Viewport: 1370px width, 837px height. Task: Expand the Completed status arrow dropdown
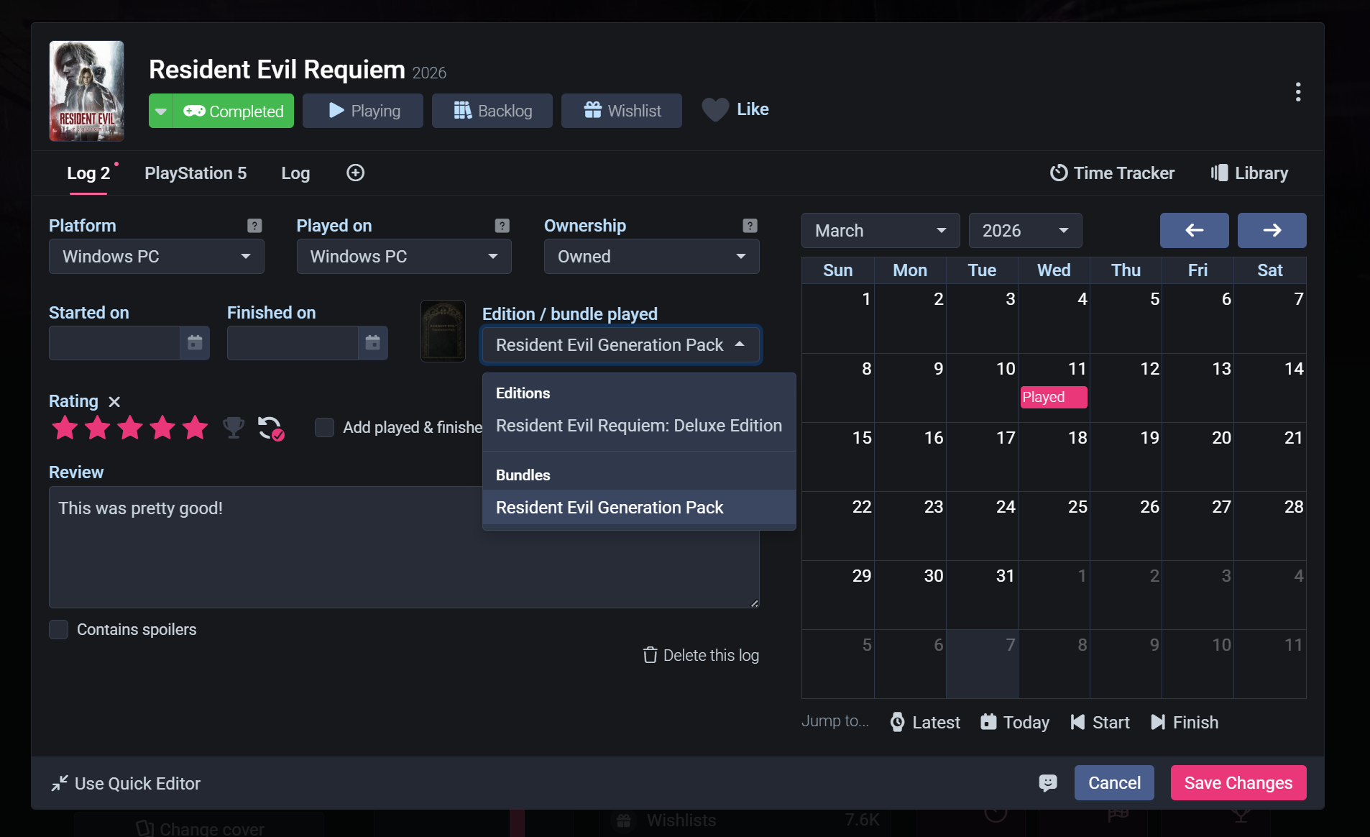click(161, 111)
